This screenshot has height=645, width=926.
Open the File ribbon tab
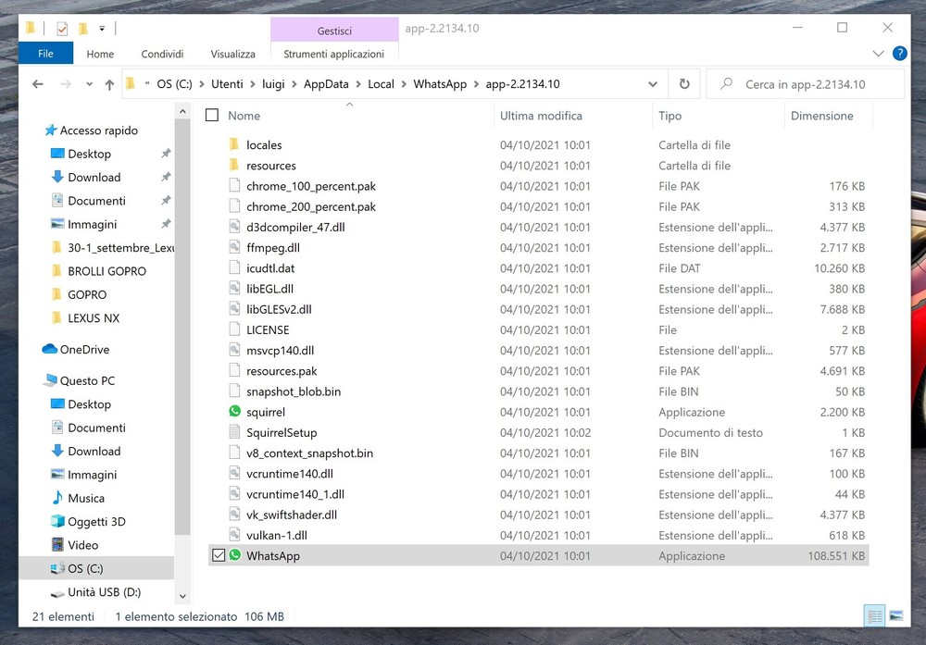click(45, 53)
